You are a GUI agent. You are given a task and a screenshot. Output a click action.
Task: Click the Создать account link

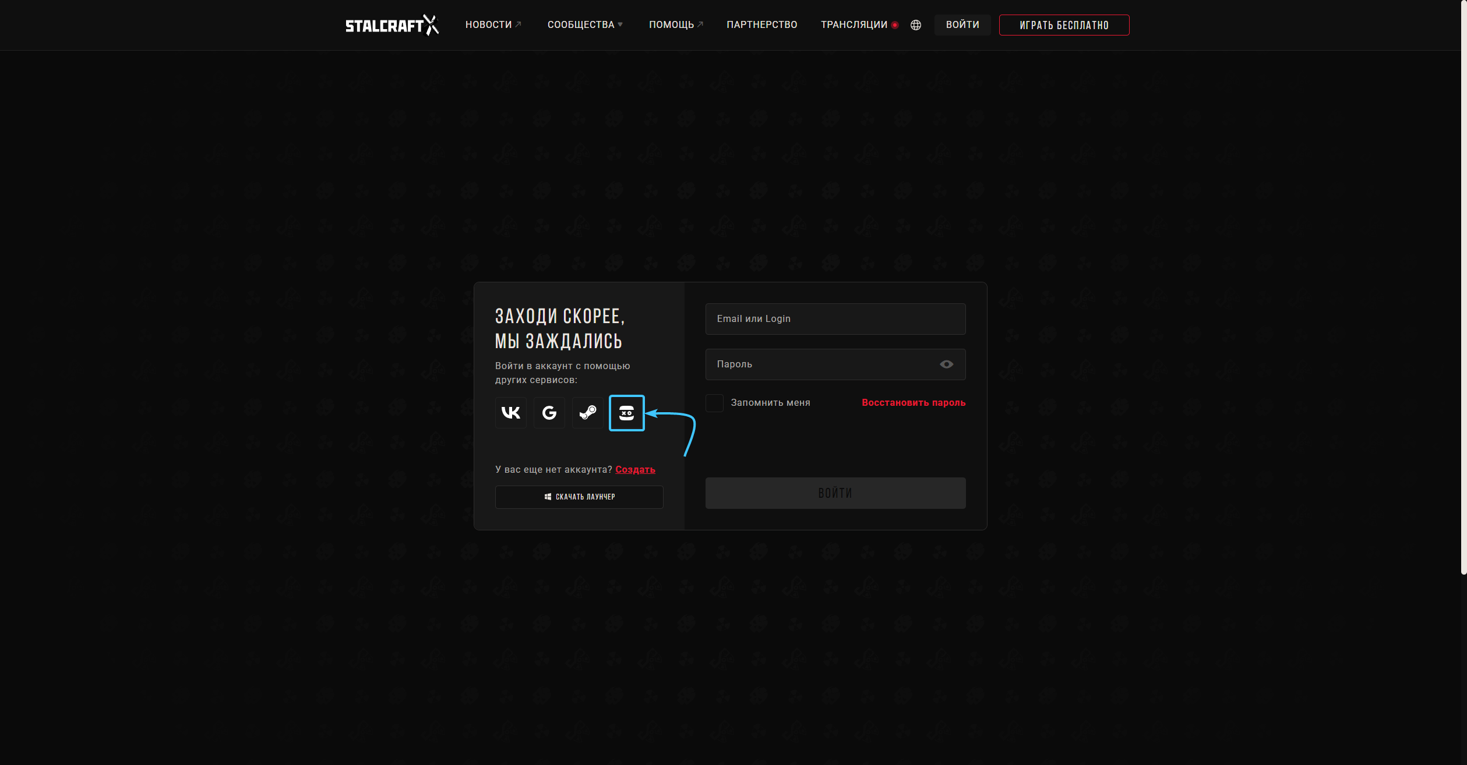pos(635,469)
